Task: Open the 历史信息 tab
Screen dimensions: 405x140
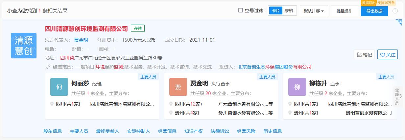Action: pos(273,131)
